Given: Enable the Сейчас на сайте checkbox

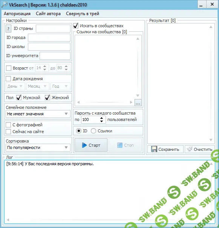Looking at the screenshot, I should point(8,132).
